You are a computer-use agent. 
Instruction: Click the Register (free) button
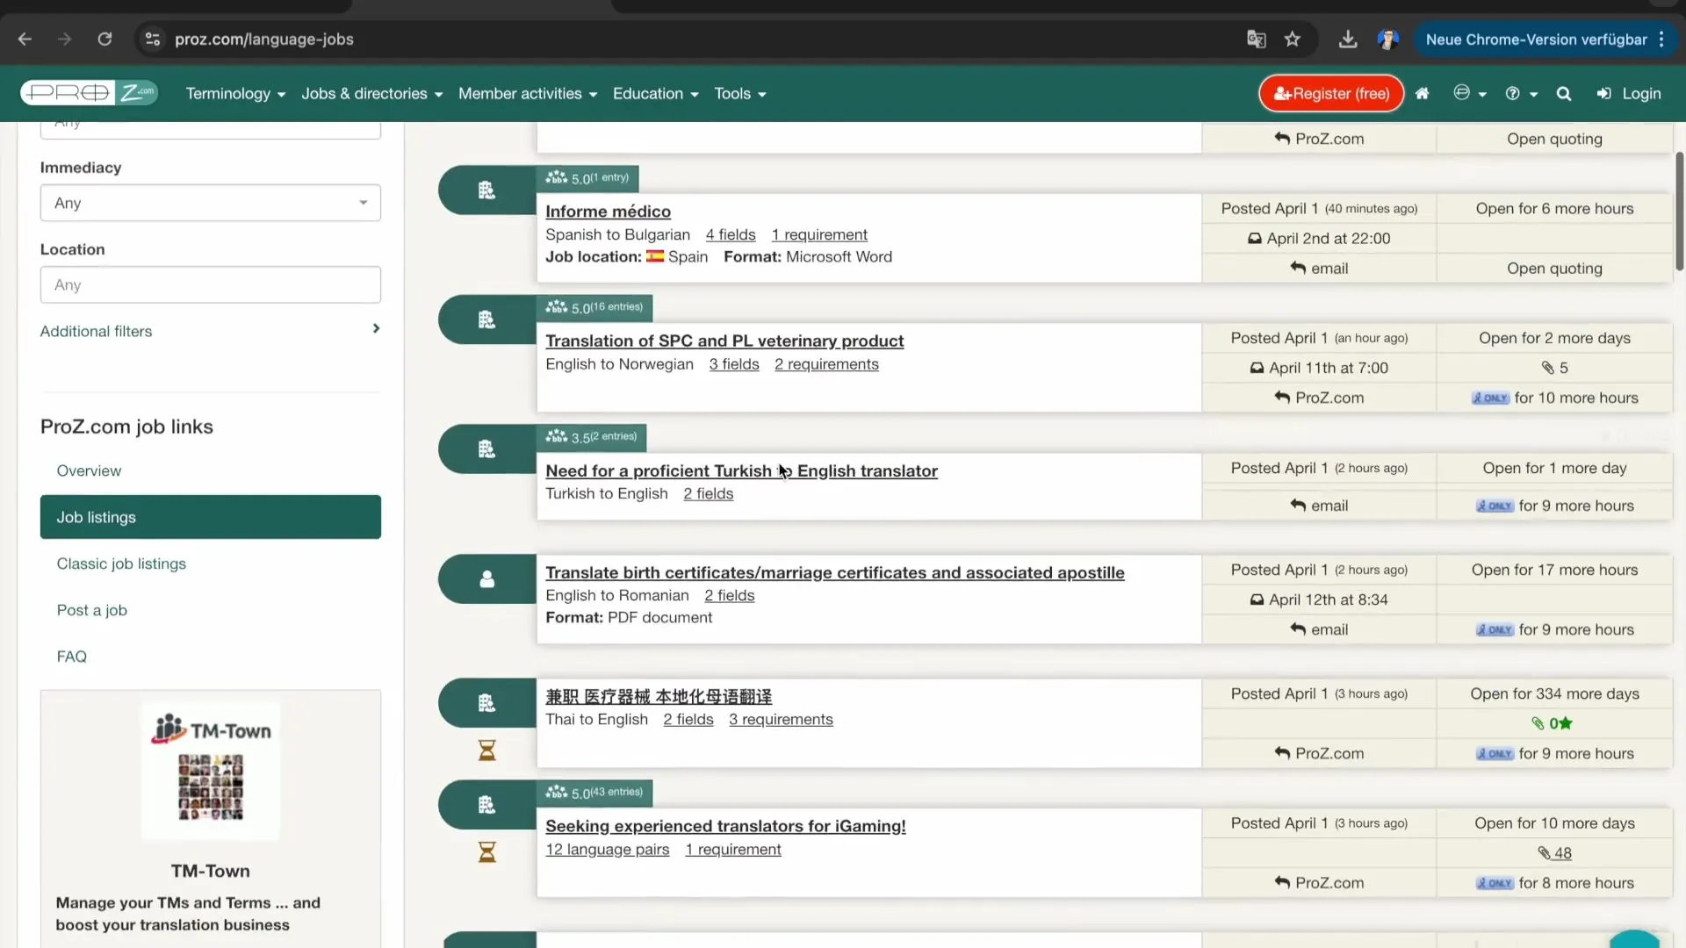coord(1329,93)
